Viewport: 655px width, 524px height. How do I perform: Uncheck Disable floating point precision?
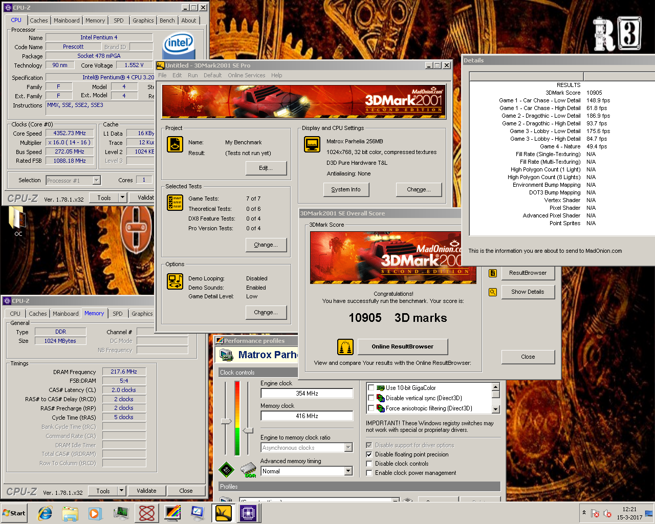(x=369, y=454)
